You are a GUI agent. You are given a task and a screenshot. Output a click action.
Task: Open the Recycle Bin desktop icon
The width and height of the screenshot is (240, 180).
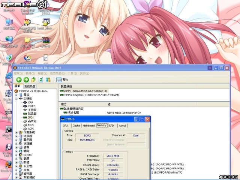pos(9,59)
